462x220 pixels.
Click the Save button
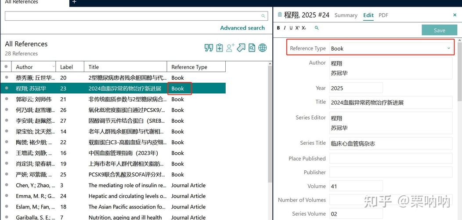(x=439, y=30)
